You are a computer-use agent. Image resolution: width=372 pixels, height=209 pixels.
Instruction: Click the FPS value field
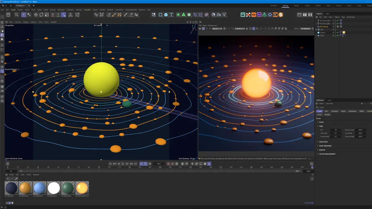336,130
